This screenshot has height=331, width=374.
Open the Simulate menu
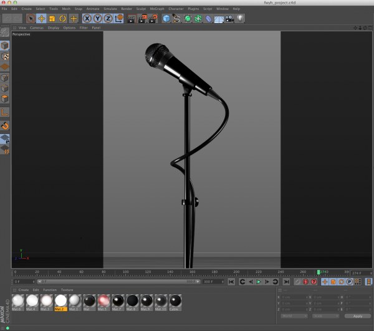tap(110, 9)
